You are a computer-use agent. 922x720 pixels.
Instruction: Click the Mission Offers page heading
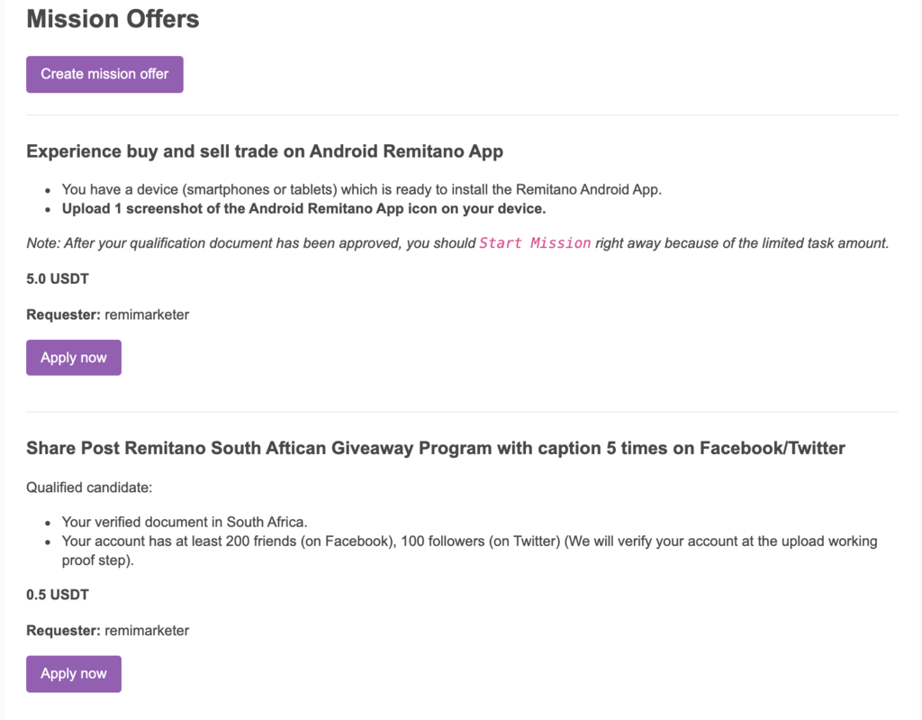(113, 19)
